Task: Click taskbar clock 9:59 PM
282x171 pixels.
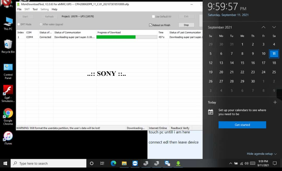Action: [263, 163]
